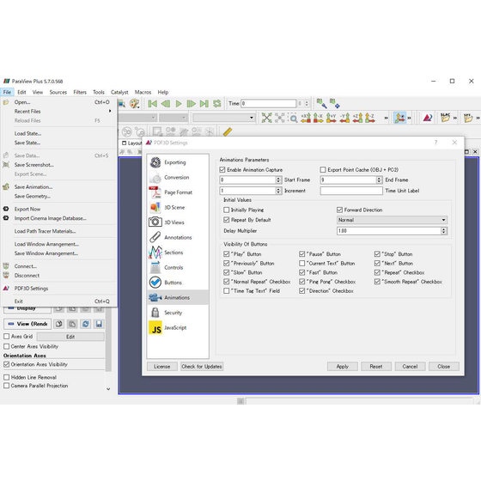Viewport: 481px width, 481px height.
Task: Click the color palette edit icon
Action: click(134, 104)
